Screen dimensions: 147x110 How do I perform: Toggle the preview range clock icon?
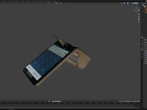point(126,101)
